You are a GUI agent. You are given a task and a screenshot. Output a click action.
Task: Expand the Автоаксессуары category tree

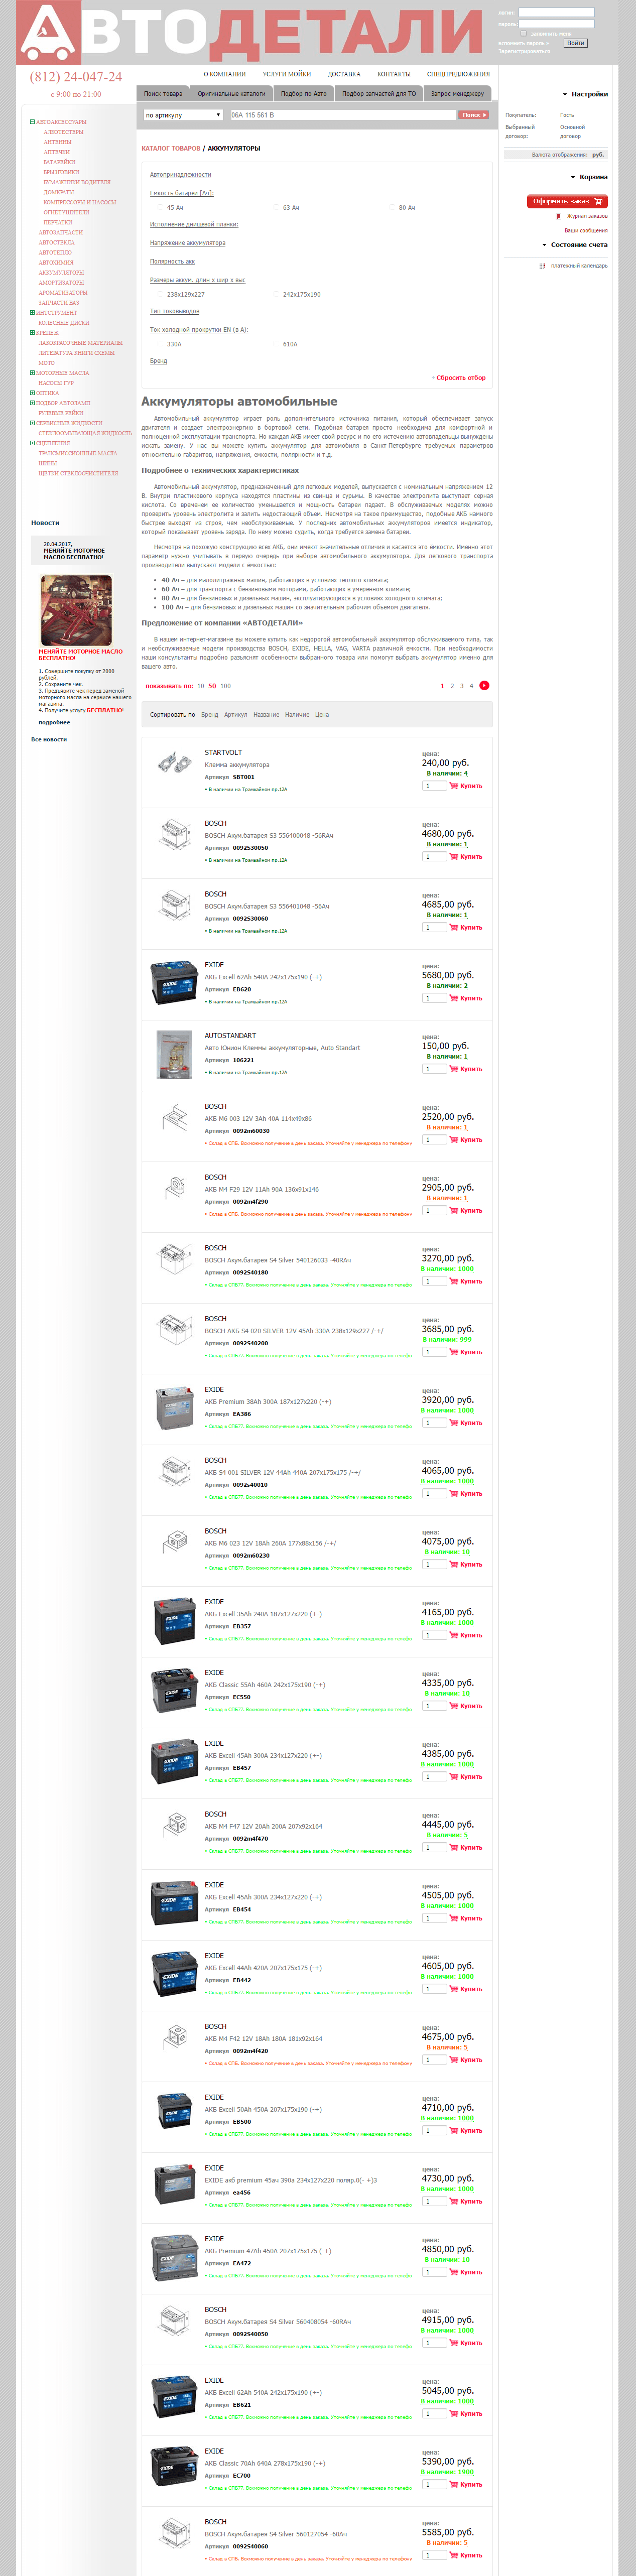coord(33,122)
